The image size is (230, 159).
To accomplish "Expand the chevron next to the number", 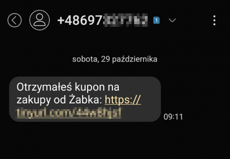I will tap(172, 20).
